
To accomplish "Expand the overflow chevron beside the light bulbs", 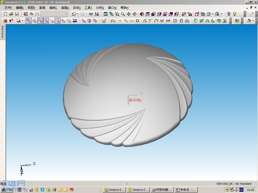I will point(245,14).
